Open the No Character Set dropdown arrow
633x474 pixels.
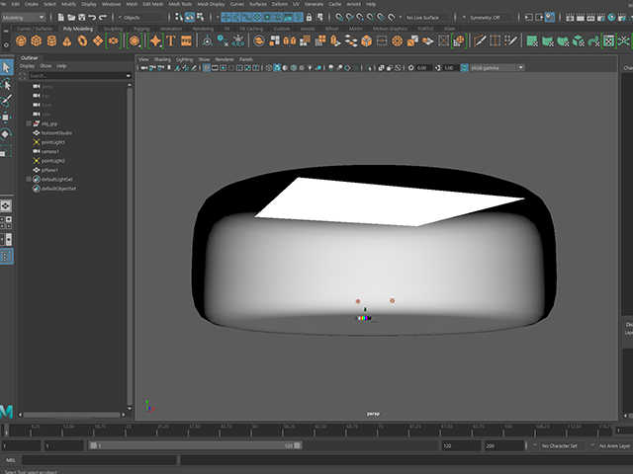point(535,445)
